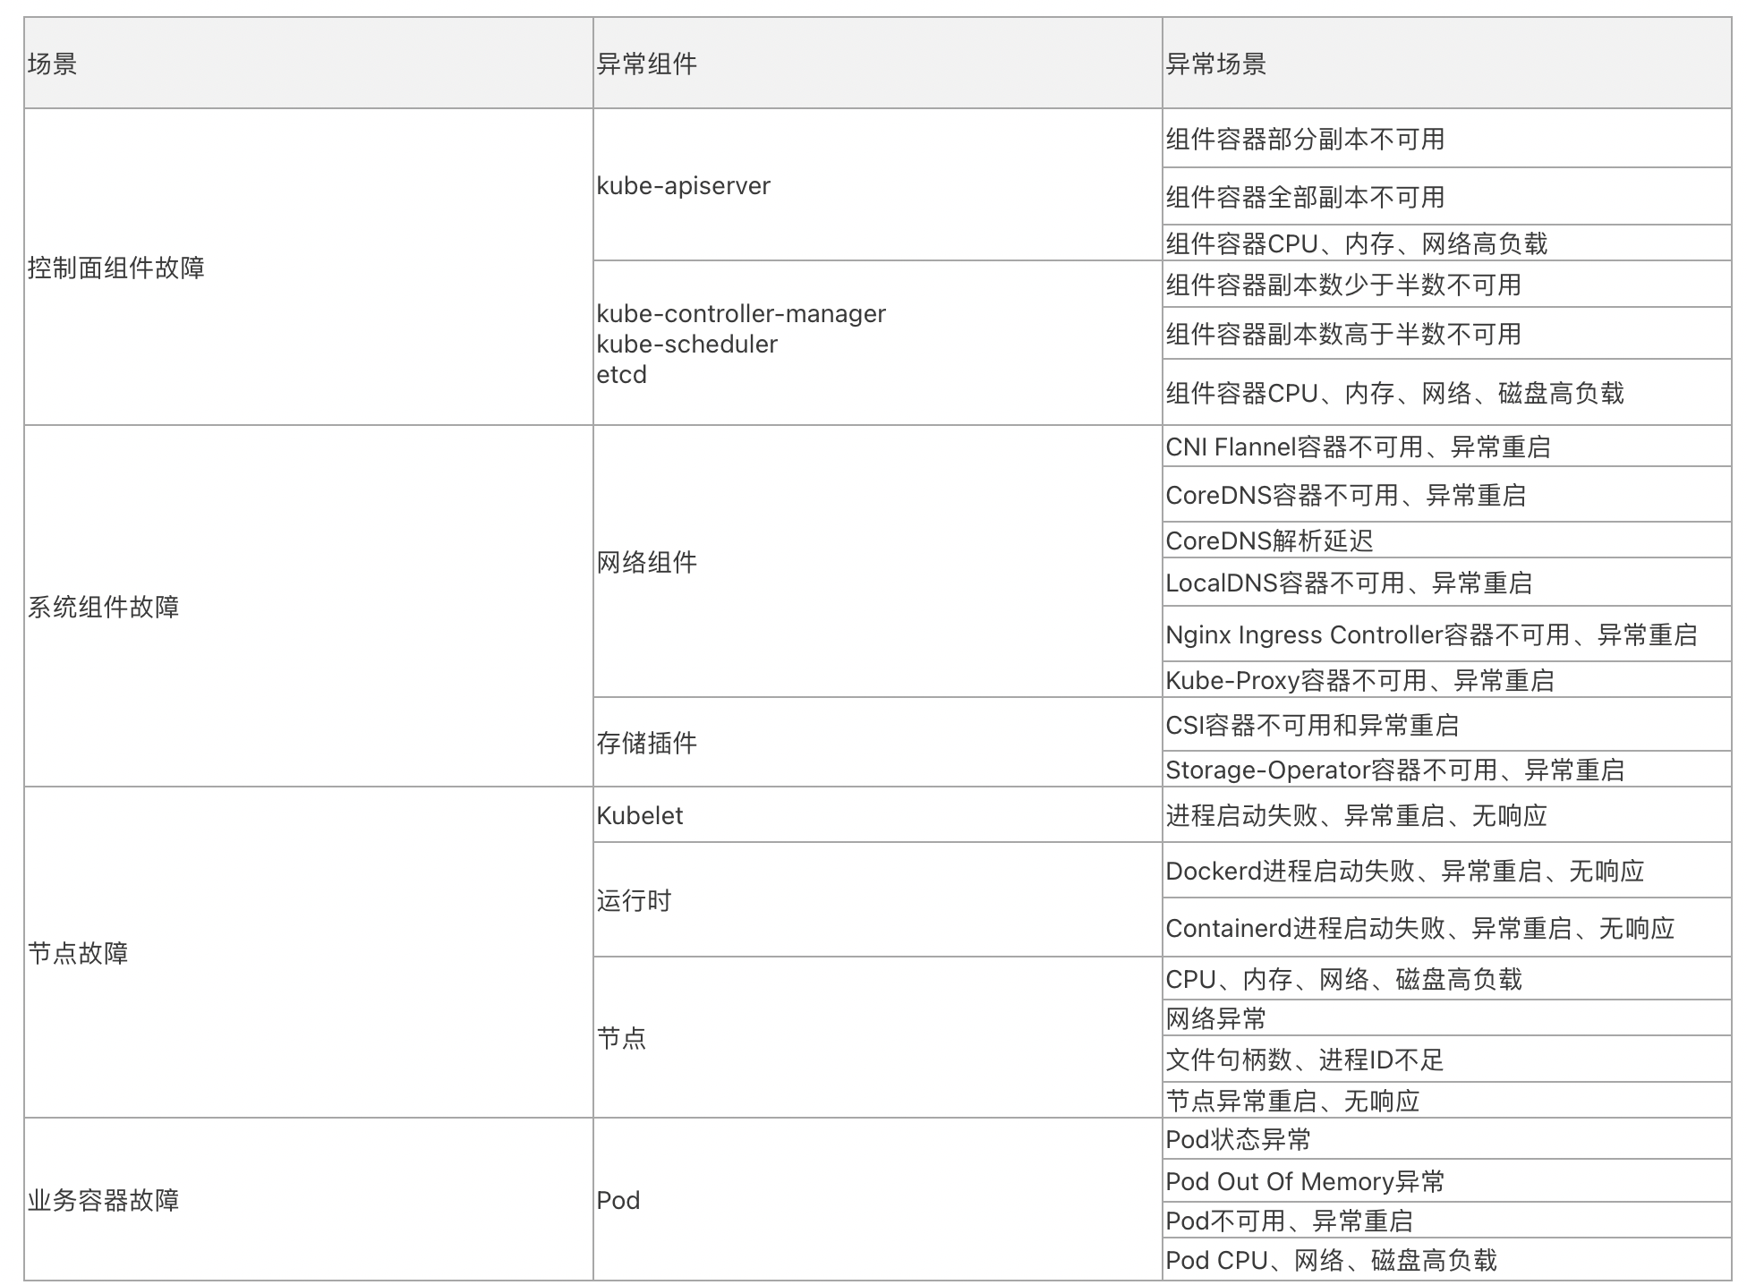This screenshot has width=1747, height=1285.
Task: Select the 系统组件故障 cell
Action: 104,607
